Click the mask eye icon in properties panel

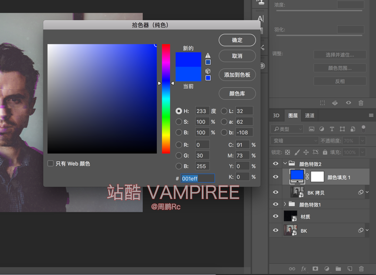coord(349,103)
